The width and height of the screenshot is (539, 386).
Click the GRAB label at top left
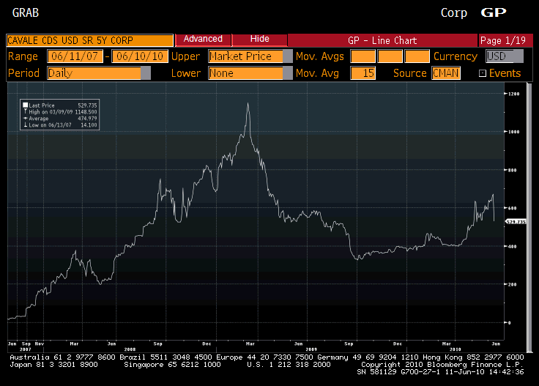pos(26,13)
